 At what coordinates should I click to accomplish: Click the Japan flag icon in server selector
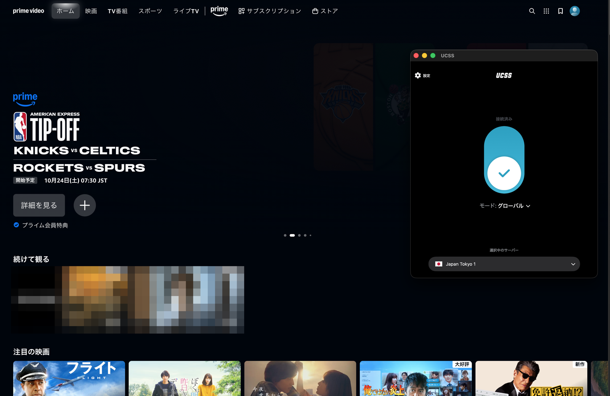[439, 264]
